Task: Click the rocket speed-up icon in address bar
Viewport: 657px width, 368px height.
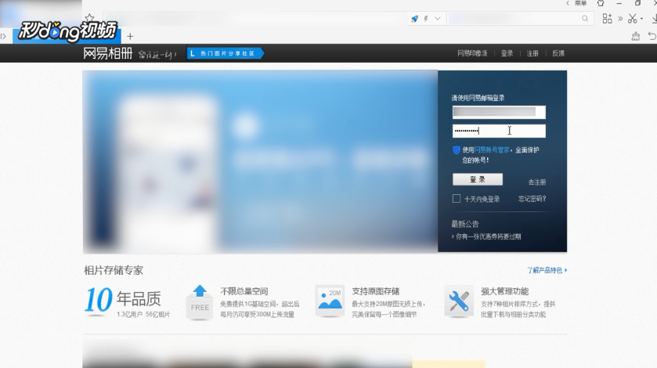Action: coord(414,19)
